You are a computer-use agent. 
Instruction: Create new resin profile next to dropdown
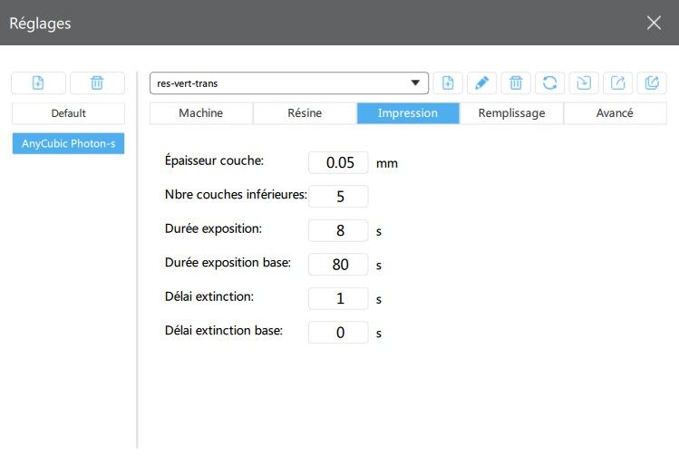click(448, 82)
